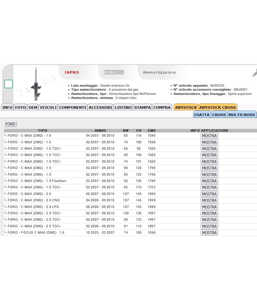Click magnifier icon for C-MAX 1.8 122 CV row

(x=5, y=168)
